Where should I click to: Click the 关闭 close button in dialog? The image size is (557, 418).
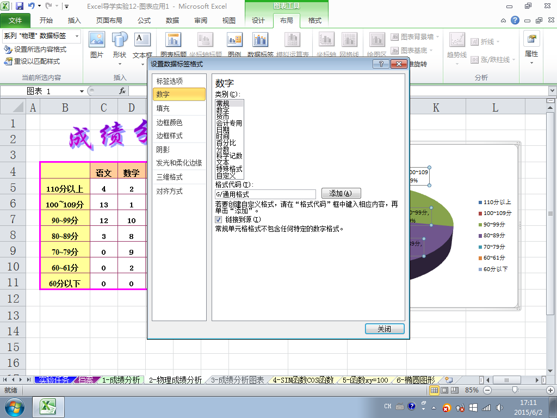(385, 329)
